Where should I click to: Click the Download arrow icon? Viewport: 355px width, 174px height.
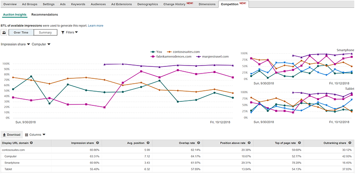click(x=4, y=135)
